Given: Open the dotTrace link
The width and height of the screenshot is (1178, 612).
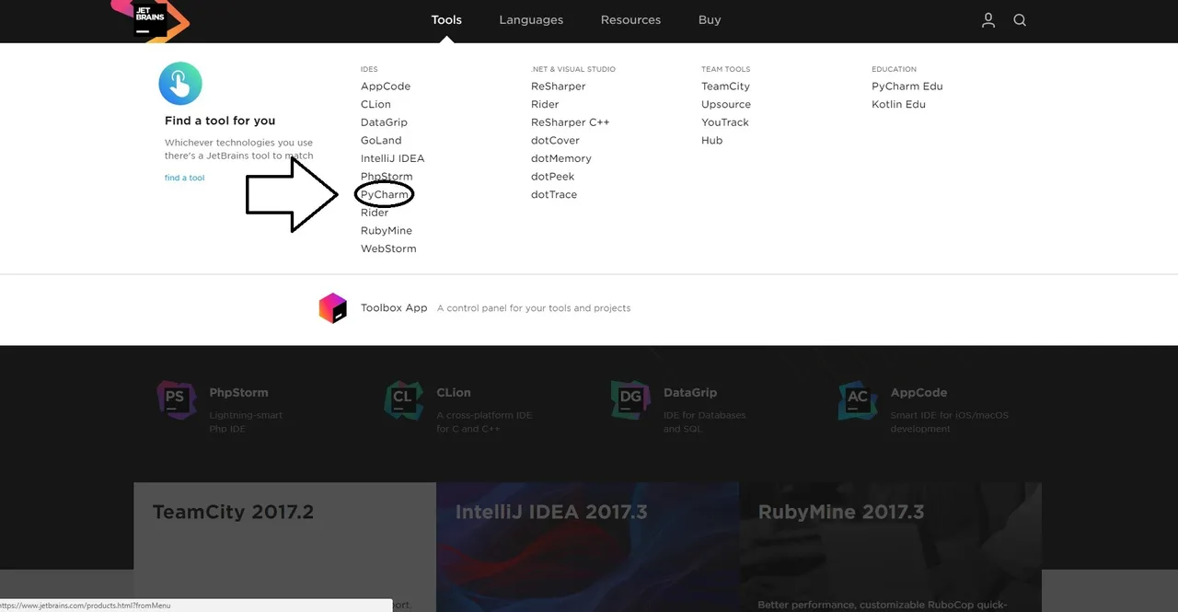Looking at the screenshot, I should tap(554, 195).
